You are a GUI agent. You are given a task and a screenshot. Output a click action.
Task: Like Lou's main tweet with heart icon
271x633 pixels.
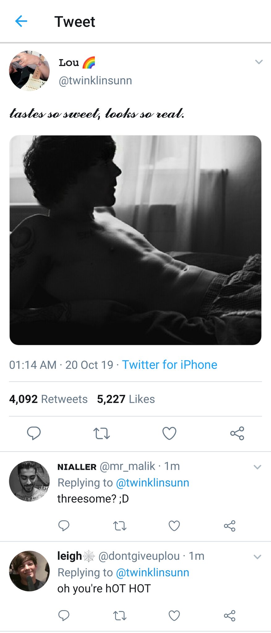pos(169,433)
